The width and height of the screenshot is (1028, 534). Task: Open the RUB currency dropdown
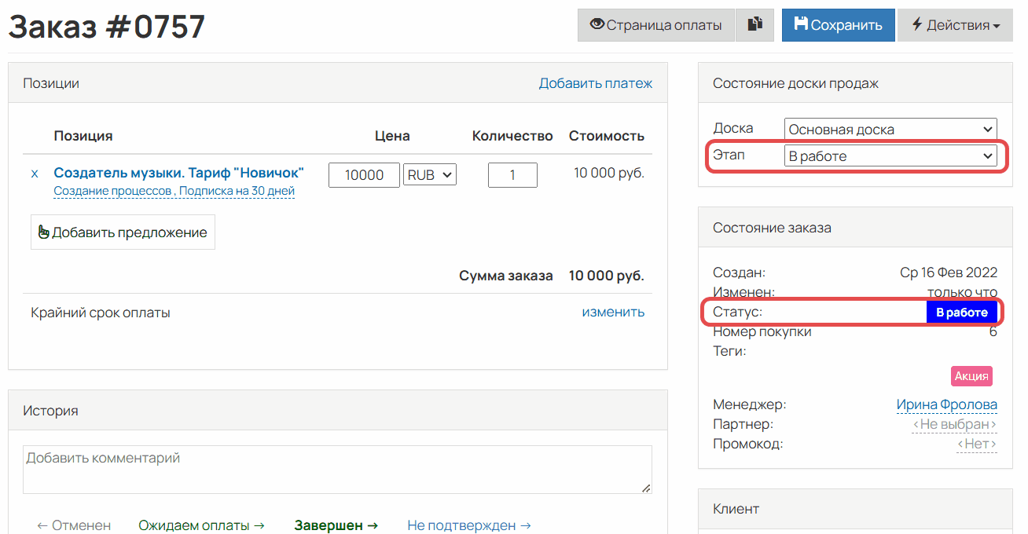coord(429,174)
